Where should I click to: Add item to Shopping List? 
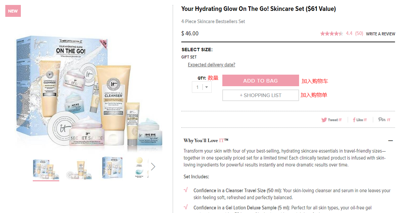click(x=261, y=95)
